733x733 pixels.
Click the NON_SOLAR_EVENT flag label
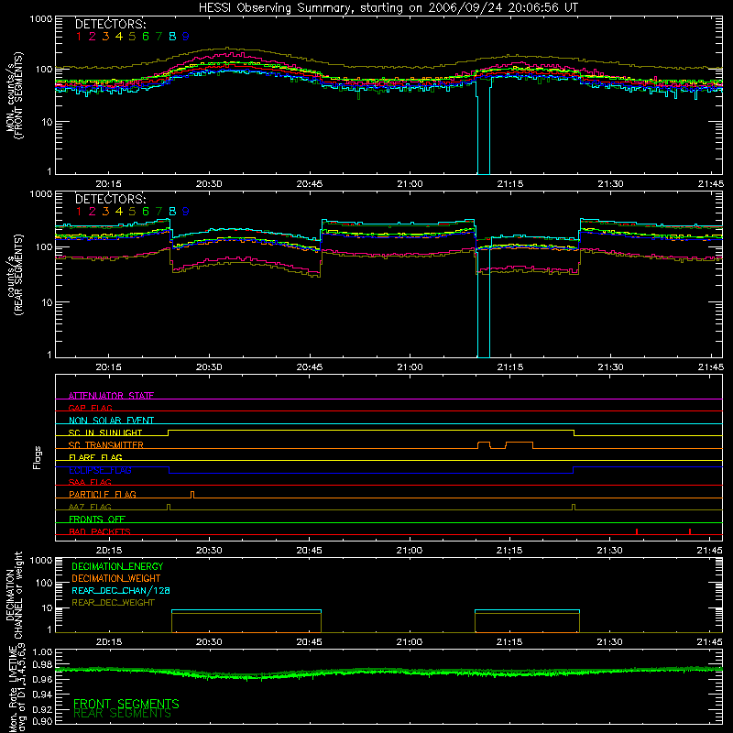coord(111,421)
